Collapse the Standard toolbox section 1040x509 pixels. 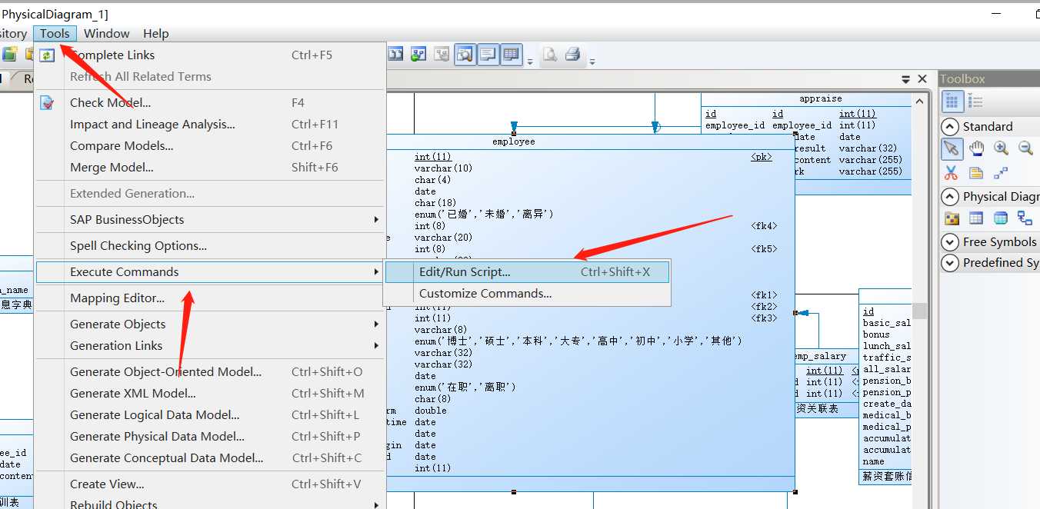[x=951, y=127]
